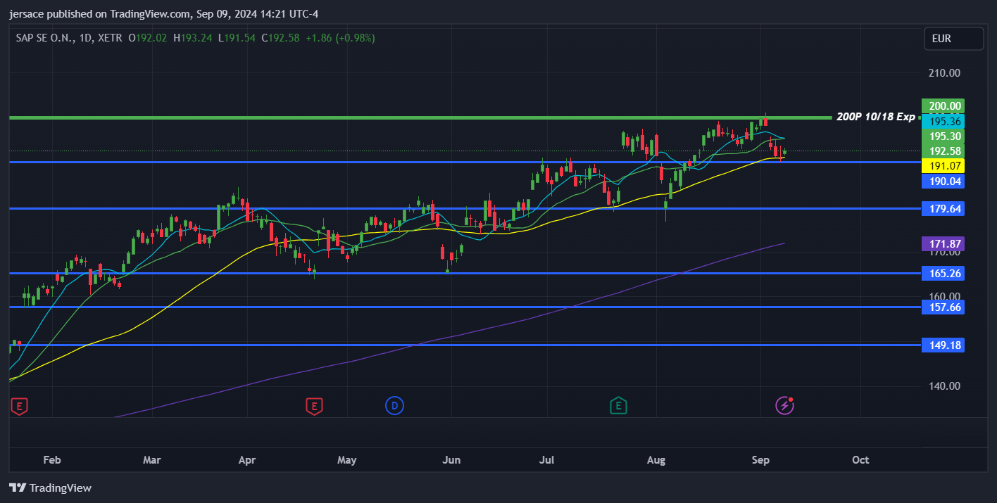Click the Oct label on time axis
The height and width of the screenshot is (503, 997).
[860, 460]
